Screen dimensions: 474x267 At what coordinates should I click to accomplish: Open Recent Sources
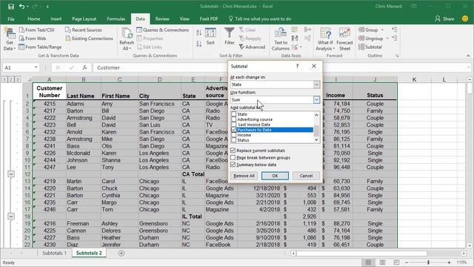tap(84, 30)
